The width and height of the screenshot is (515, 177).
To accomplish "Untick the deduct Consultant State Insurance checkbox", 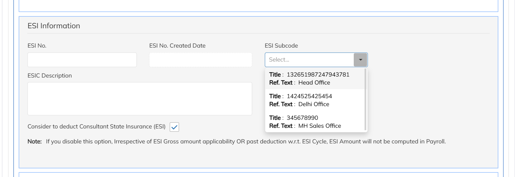I will 175,127.
